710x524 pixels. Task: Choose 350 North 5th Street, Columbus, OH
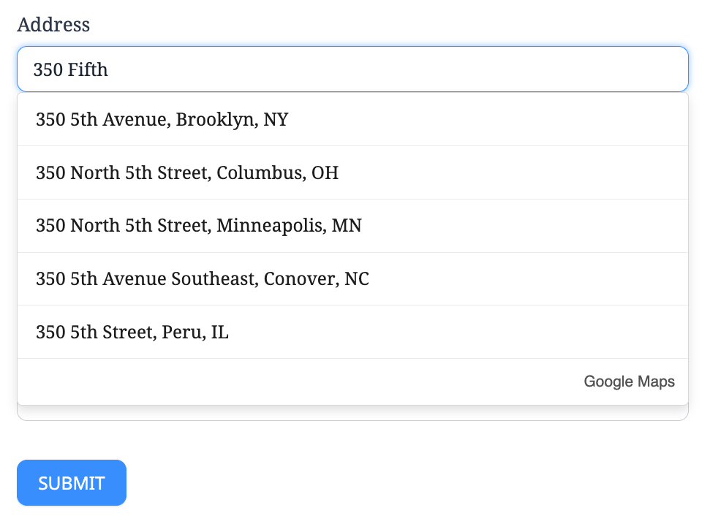click(x=352, y=172)
